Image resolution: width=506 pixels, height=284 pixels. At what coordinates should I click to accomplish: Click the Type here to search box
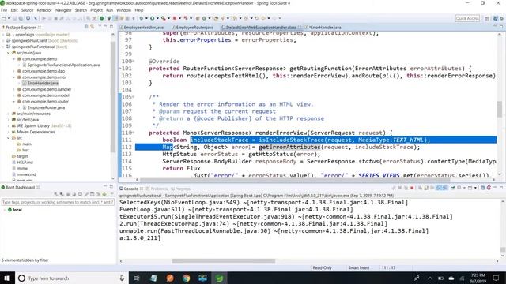(70, 278)
